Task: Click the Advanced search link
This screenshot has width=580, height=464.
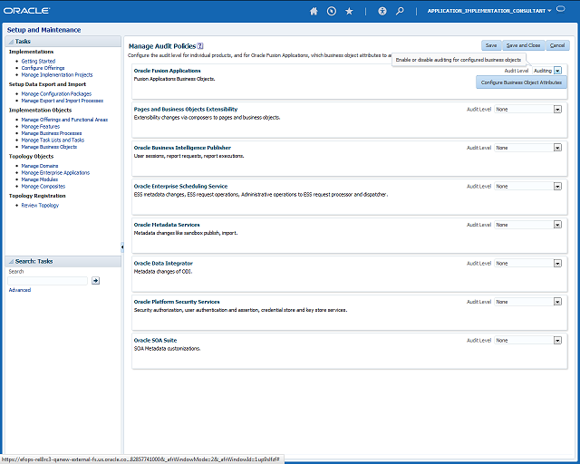Action: [x=20, y=290]
